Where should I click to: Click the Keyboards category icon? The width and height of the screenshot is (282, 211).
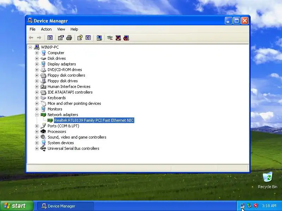(43, 98)
